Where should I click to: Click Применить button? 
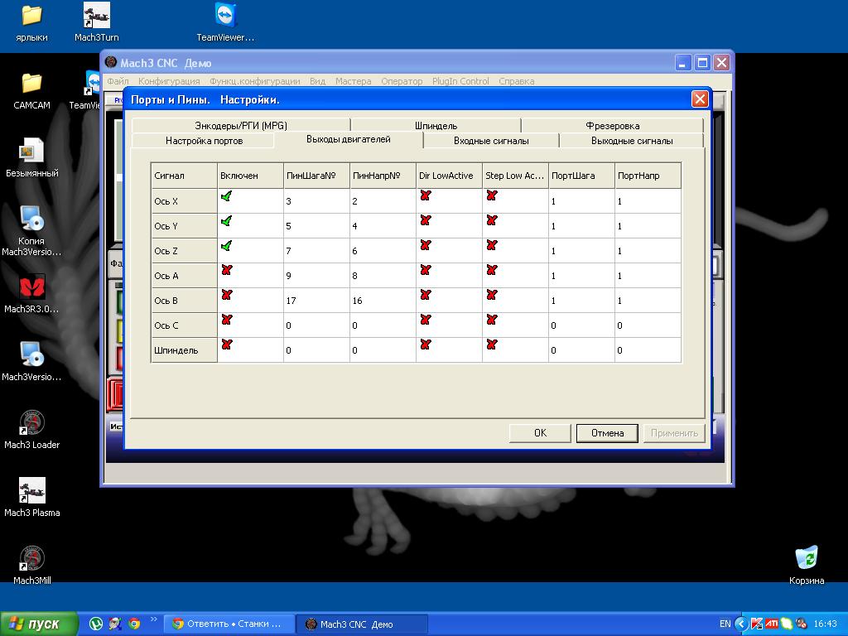tap(674, 433)
